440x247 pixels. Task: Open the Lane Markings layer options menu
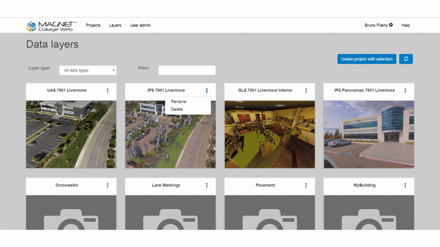tap(207, 185)
